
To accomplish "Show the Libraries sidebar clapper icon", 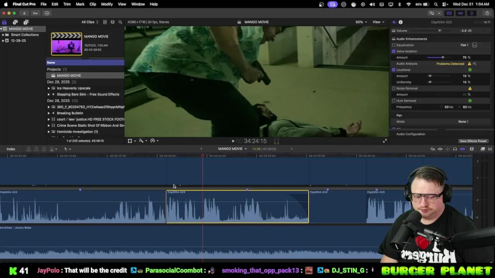I will [5, 22].
